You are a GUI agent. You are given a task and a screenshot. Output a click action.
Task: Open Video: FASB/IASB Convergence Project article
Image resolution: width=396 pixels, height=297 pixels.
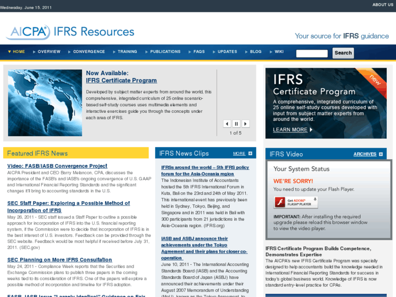coord(57,166)
